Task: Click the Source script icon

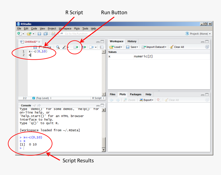Action: coord(91,47)
